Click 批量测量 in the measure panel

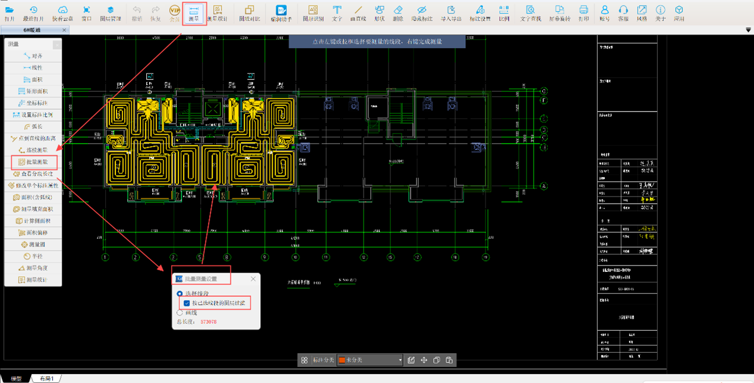pyautogui.click(x=33, y=162)
